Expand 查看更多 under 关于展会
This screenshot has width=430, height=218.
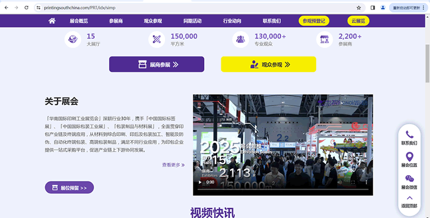tap(173, 165)
